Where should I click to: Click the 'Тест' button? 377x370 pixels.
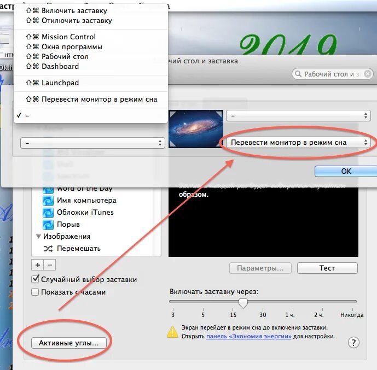coord(327,268)
